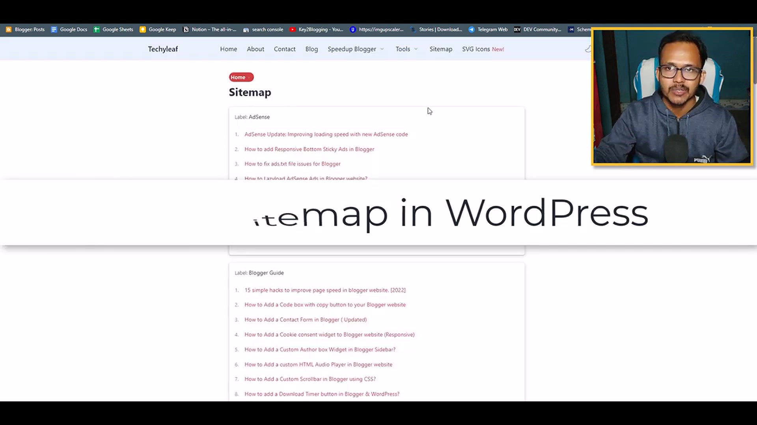Open the search console bookmark
757x425 pixels.
tap(263, 30)
